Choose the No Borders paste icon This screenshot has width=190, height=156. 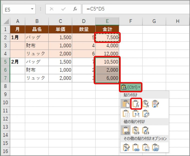click(x=126, y=113)
